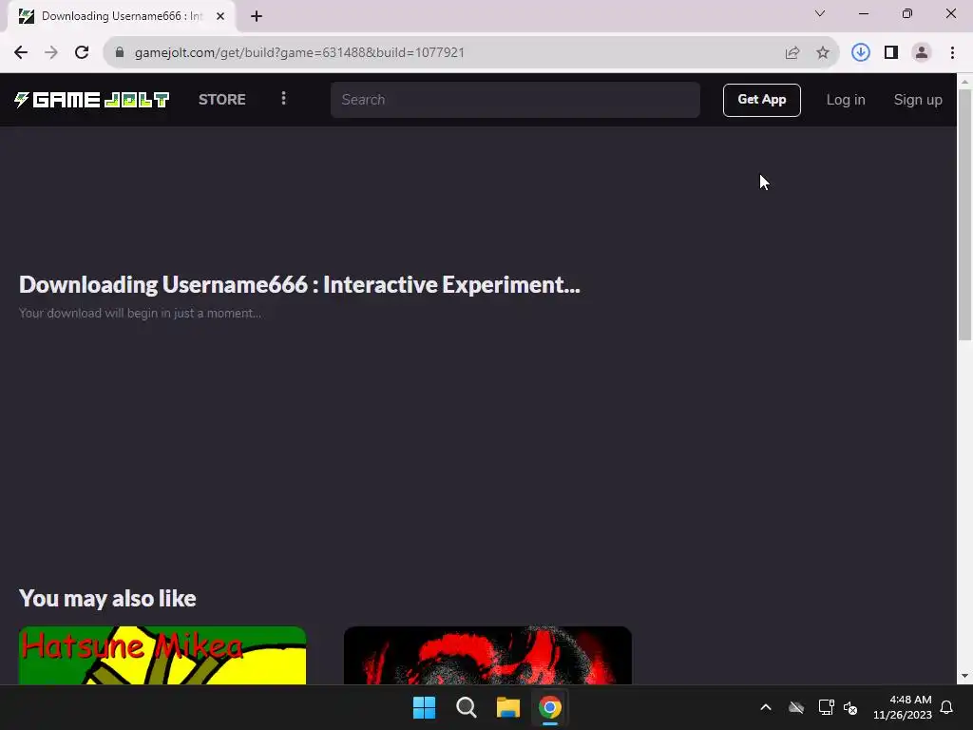This screenshot has width=973, height=730.
Task: Restore down the Chrome window
Action: [907, 13]
